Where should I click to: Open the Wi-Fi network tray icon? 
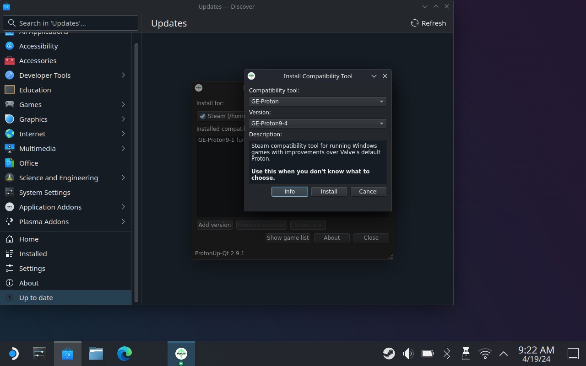pyautogui.click(x=485, y=354)
